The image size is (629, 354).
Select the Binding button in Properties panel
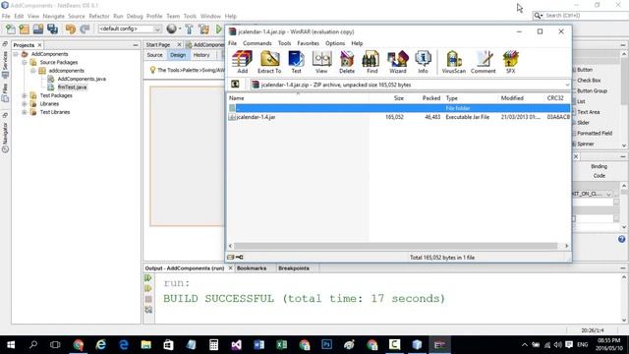coord(599,166)
